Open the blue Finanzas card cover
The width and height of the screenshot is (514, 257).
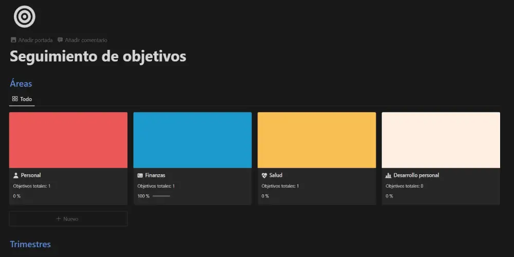click(192, 140)
